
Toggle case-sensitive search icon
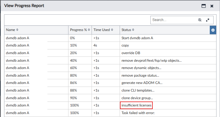click(x=200, y=20)
